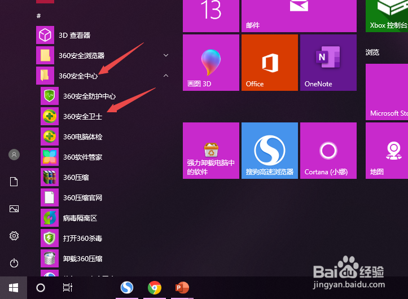Switch to Sogou browser on taskbar

127,288
